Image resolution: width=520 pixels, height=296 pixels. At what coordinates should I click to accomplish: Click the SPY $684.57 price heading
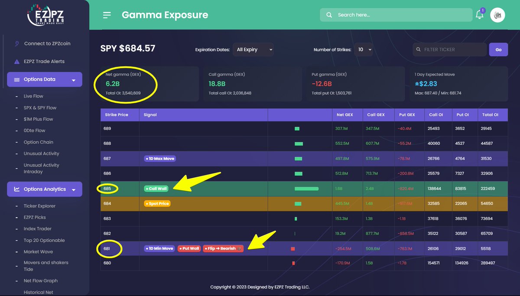pyautogui.click(x=128, y=49)
